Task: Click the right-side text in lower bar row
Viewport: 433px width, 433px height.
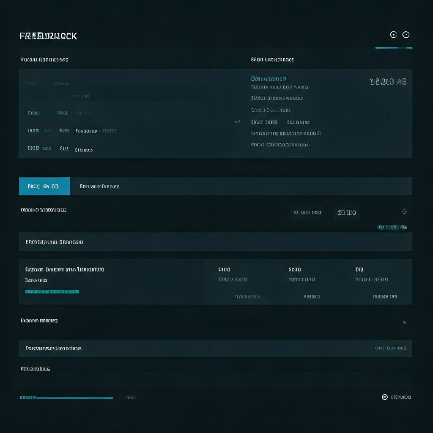Action: point(390,348)
